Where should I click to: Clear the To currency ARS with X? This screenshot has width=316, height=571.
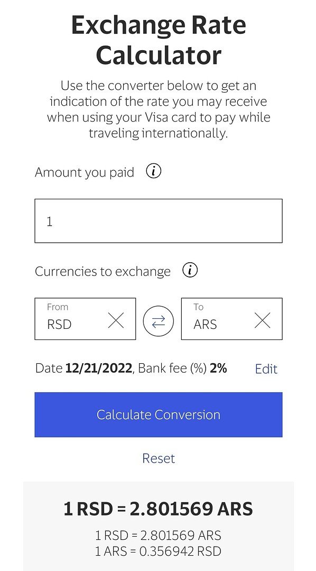(x=263, y=320)
